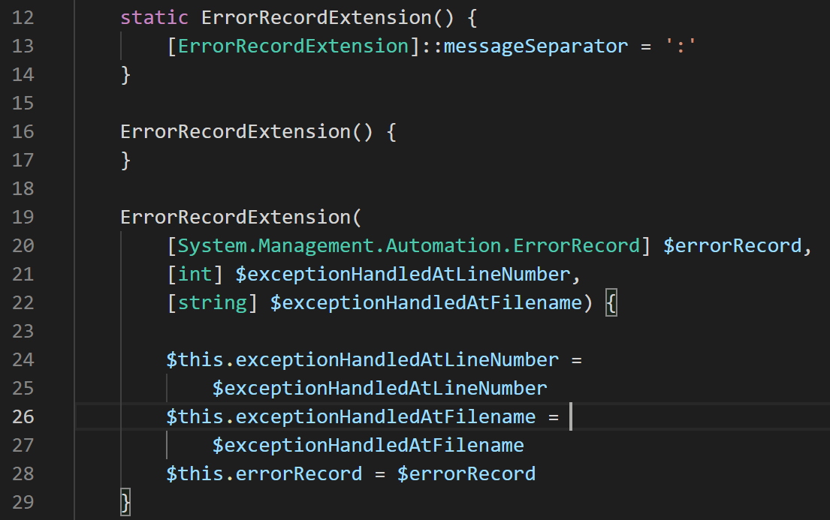
Task: Click the [string] type on line 22
Action: (x=213, y=303)
